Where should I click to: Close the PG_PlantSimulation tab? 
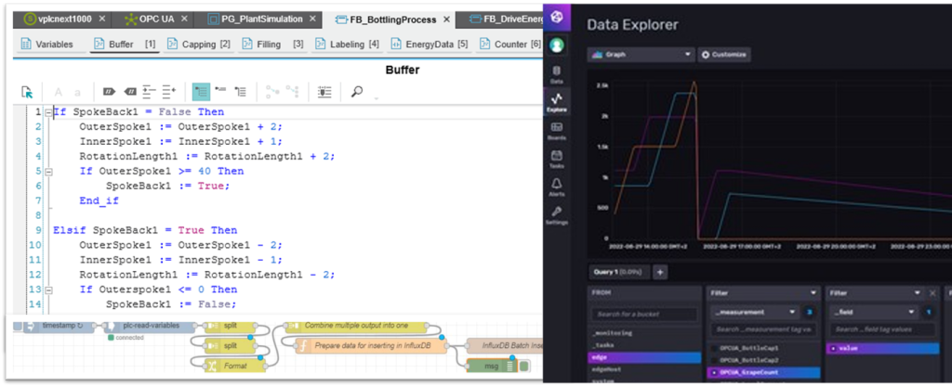click(x=312, y=19)
